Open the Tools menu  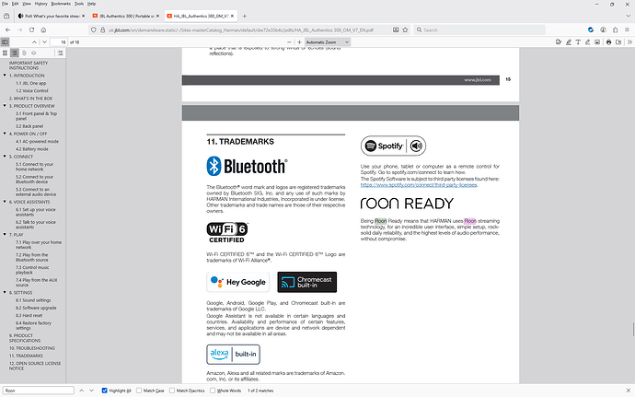(x=79, y=4)
